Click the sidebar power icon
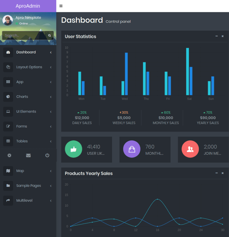 coord(47,156)
